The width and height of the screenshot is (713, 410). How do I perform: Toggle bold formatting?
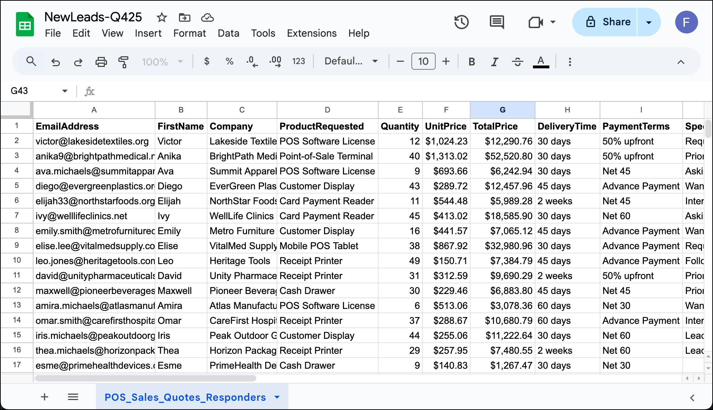tap(472, 61)
